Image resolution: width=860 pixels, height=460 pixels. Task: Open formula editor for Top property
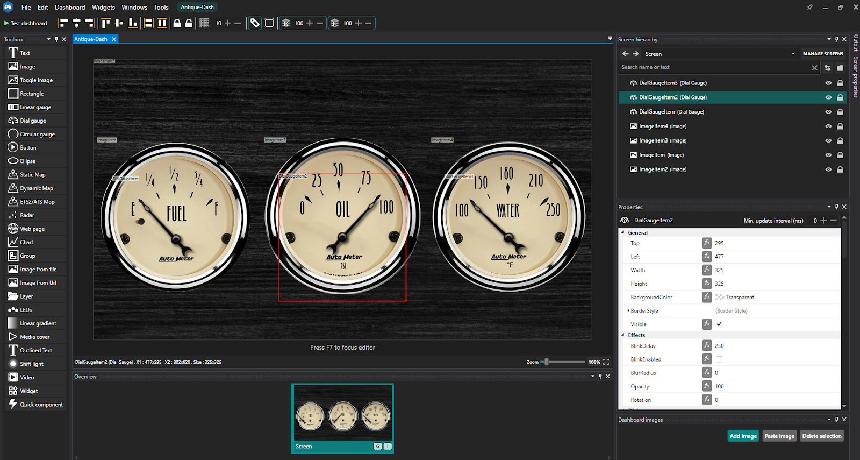pos(707,243)
